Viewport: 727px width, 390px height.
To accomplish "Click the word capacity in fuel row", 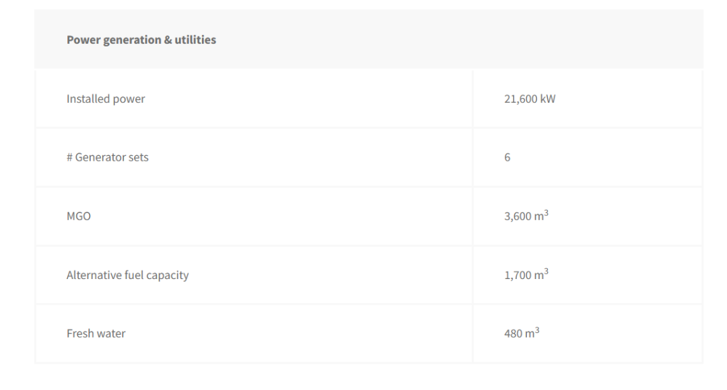I will click(x=168, y=276).
